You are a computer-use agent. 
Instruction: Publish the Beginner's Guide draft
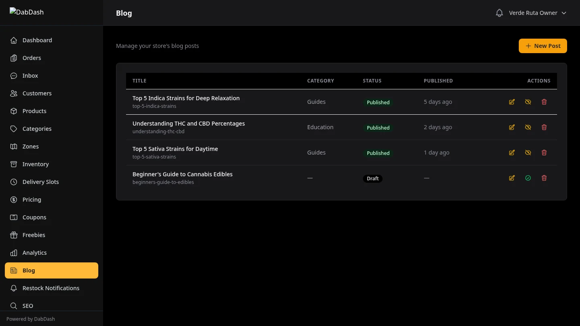coord(528,177)
